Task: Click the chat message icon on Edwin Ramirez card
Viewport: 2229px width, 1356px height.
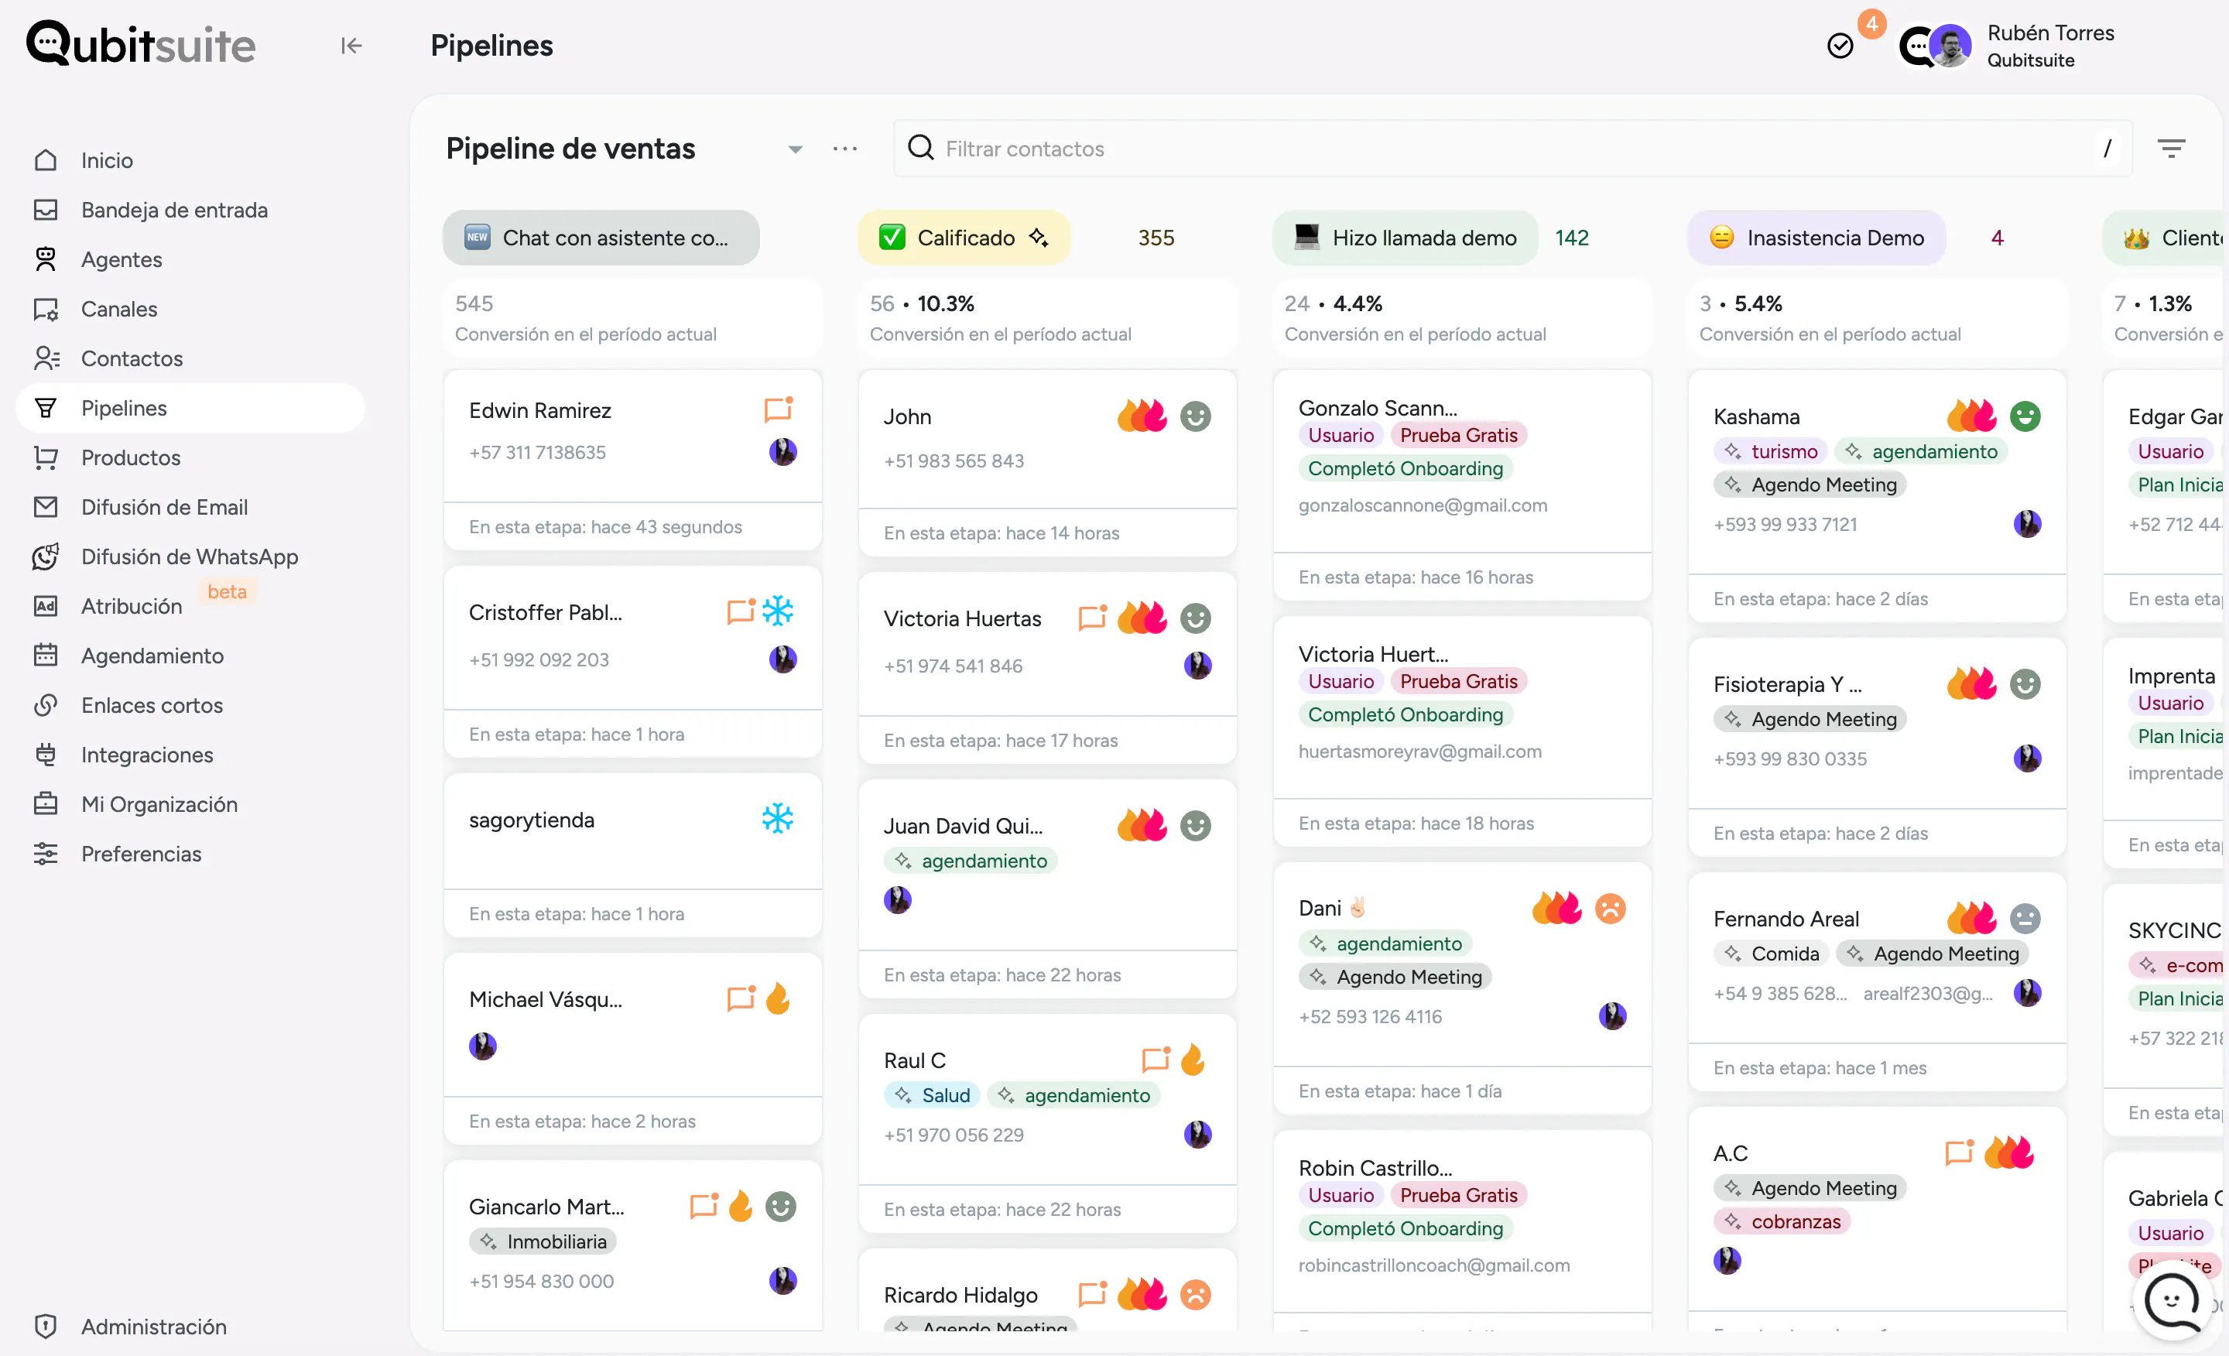Action: [778, 409]
